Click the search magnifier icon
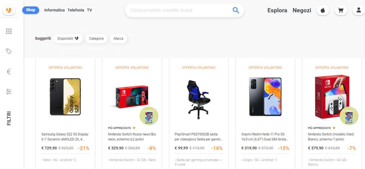The image size is (365, 169). tap(236, 10)
